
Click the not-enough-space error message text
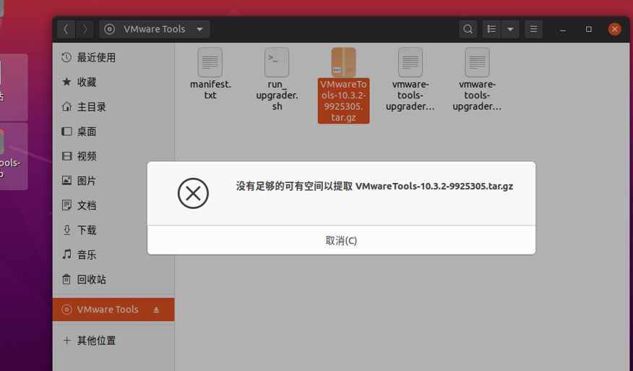coord(374,187)
